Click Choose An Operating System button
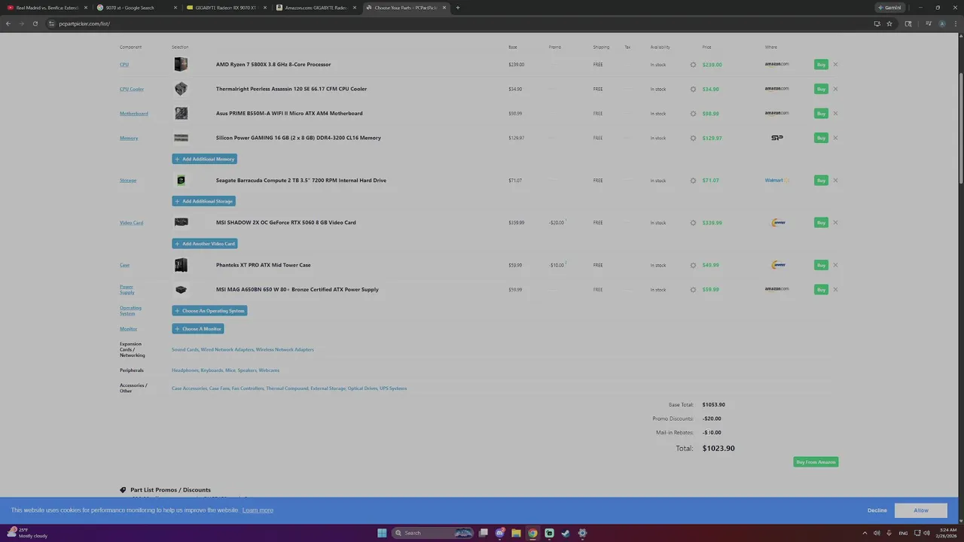Viewport: 964px width, 542px height. pos(209,311)
